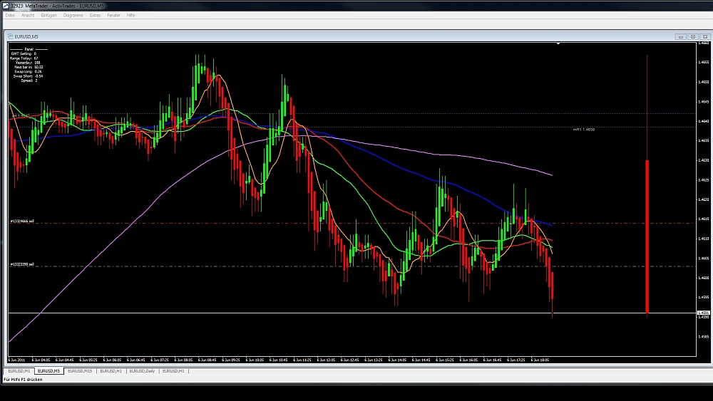This screenshot has height=401, width=713.
Task: Open the Datei menu
Action: tap(10, 15)
